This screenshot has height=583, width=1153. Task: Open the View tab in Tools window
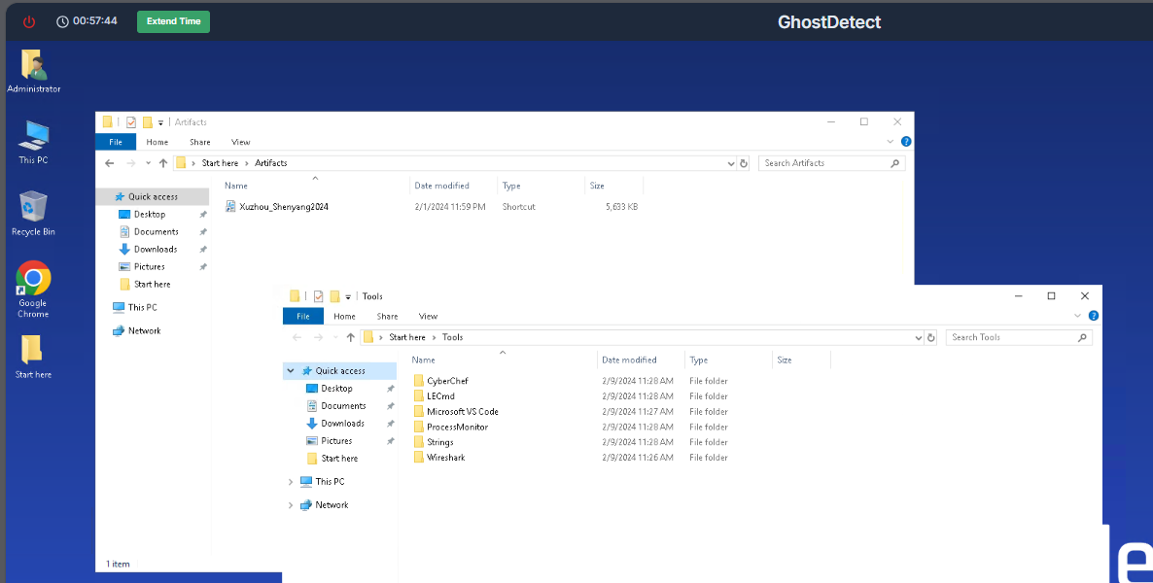click(x=428, y=316)
